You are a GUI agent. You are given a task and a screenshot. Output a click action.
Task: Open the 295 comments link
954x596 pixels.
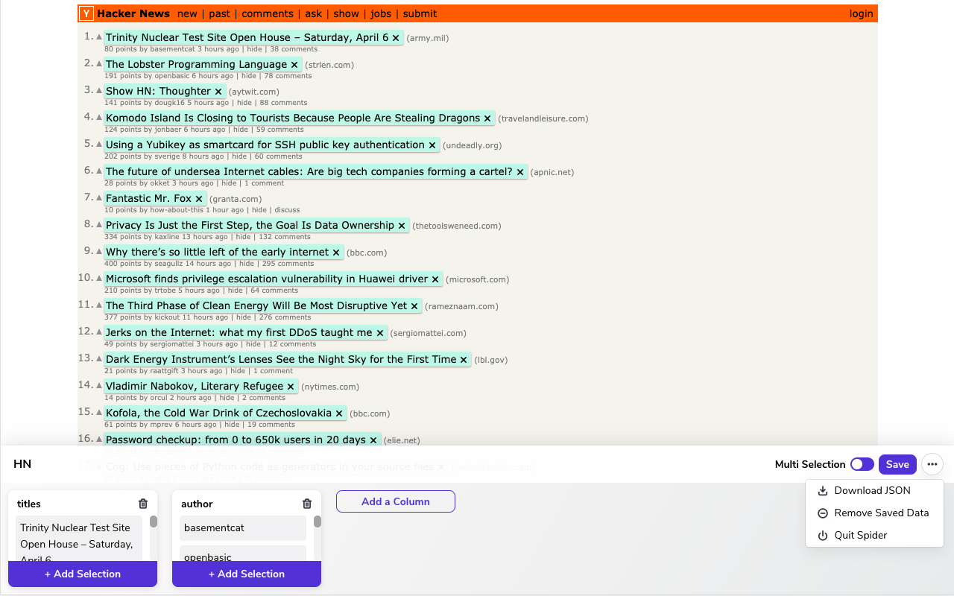click(x=287, y=264)
